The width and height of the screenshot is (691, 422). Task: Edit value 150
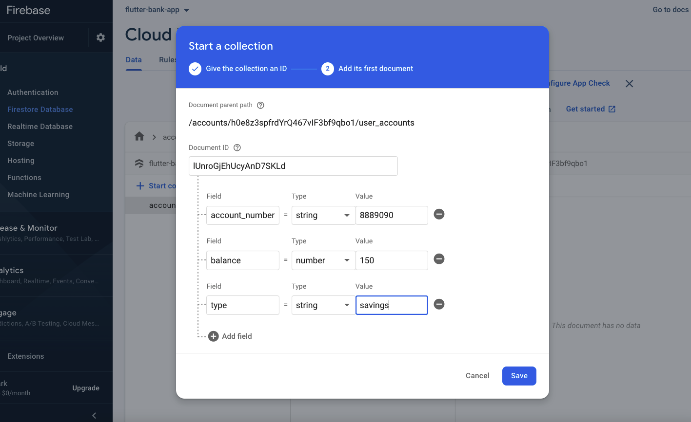tap(392, 260)
